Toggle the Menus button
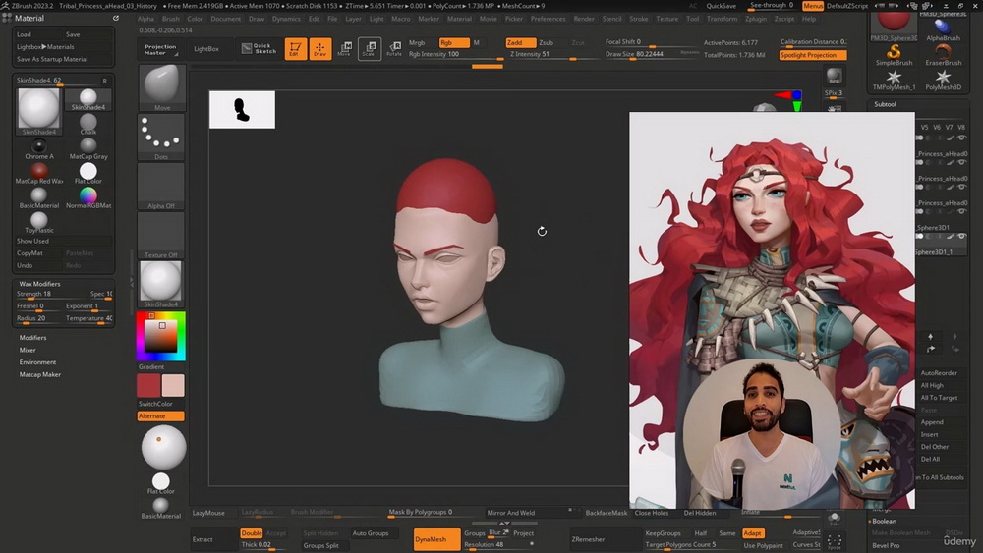Viewport: 983px width, 553px height. coord(813,6)
